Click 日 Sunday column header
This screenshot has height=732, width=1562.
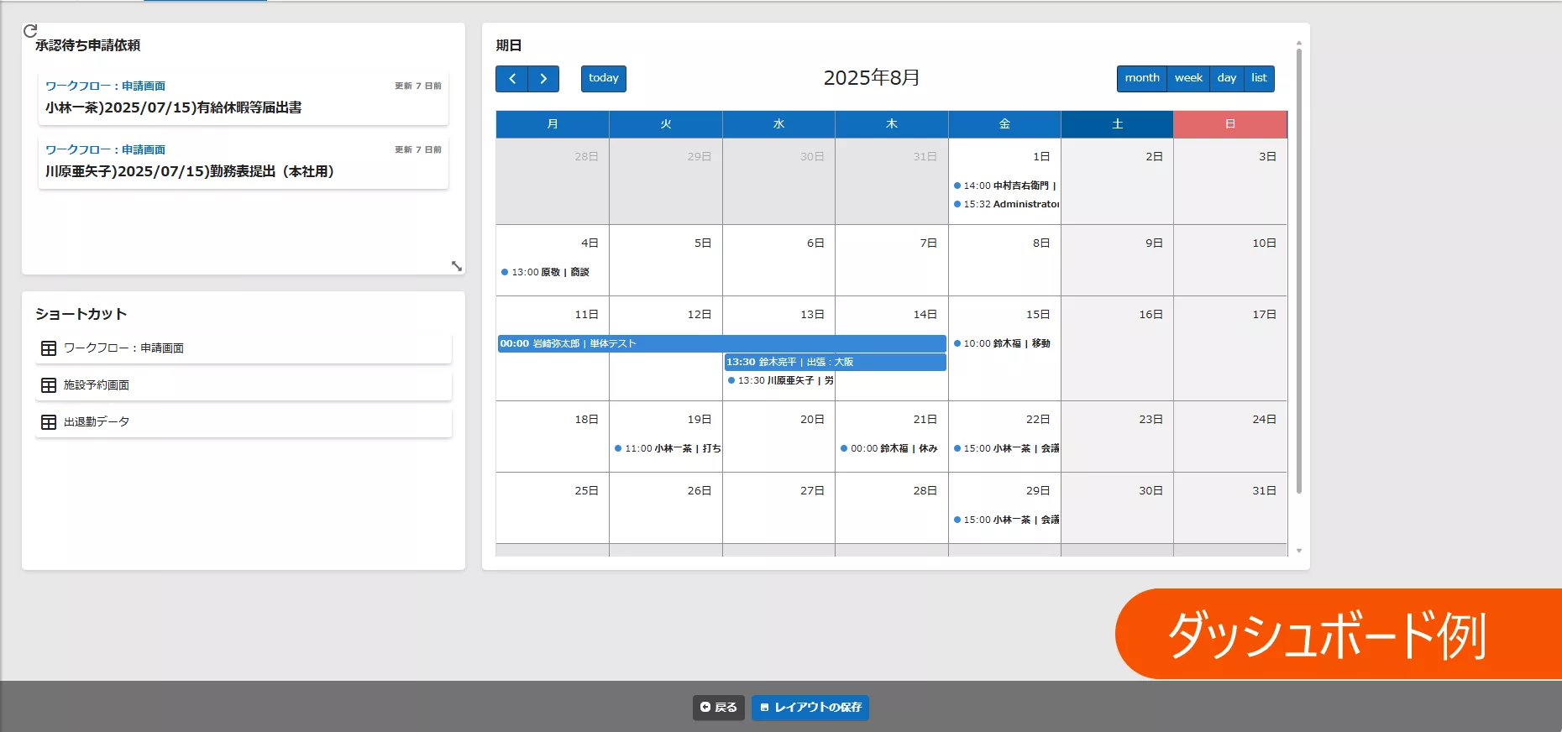1230,124
